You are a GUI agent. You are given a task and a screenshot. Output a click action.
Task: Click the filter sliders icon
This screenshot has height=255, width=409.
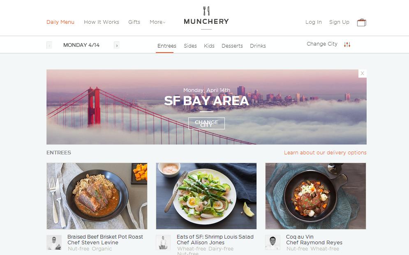pyautogui.click(x=347, y=44)
